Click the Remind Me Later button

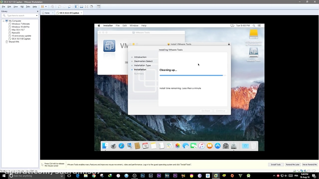click(x=292, y=164)
